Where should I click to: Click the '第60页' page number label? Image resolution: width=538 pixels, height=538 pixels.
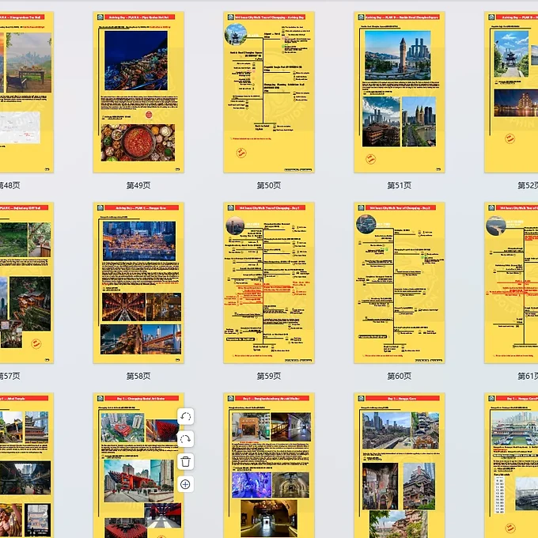(400, 376)
